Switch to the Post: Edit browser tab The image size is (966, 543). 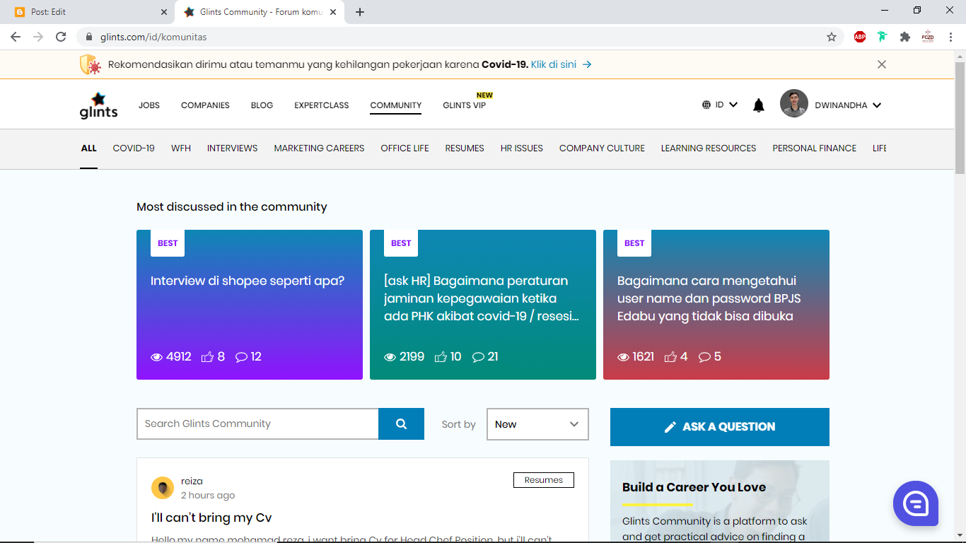tap(88, 12)
